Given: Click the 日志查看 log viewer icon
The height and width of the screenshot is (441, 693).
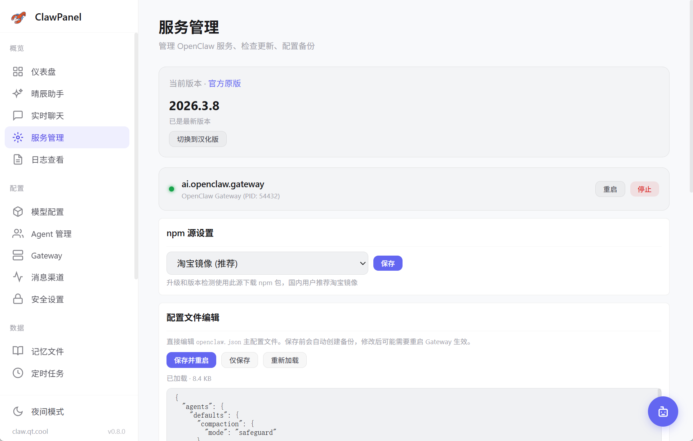Looking at the screenshot, I should click(x=18, y=159).
